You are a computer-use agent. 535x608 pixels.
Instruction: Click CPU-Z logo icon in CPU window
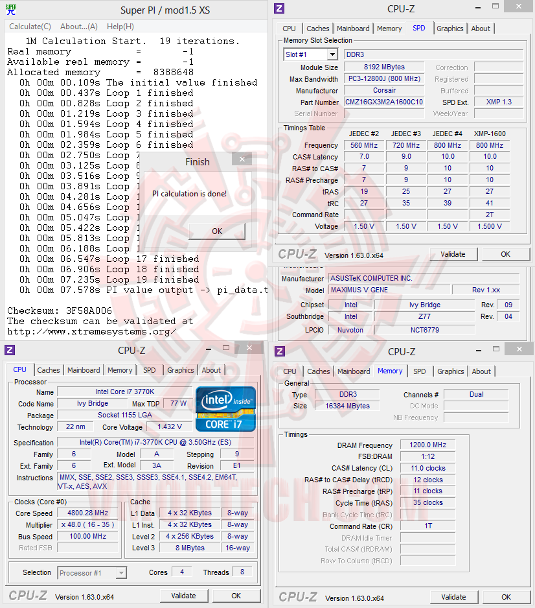(x=10, y=350)
